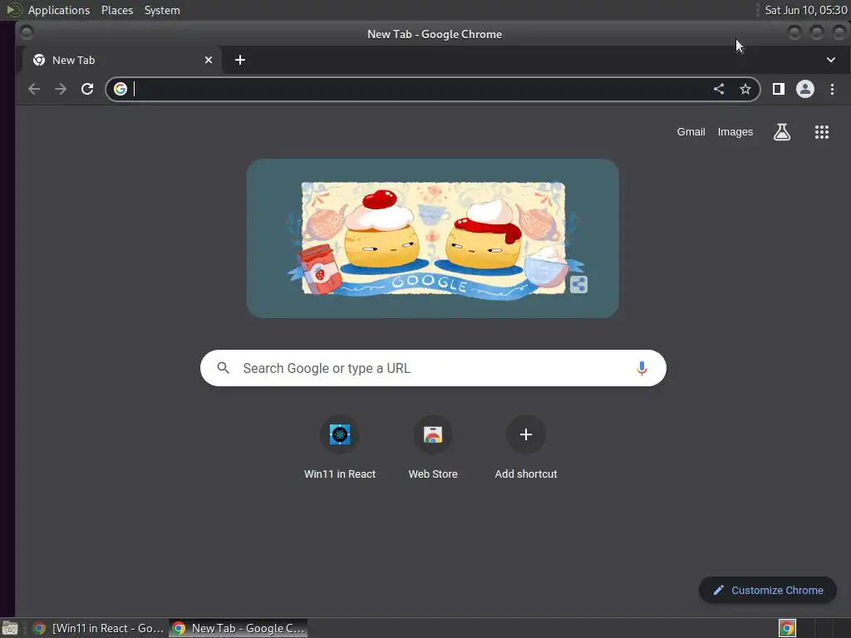The height and width of the screenshot is (638, 851).
Task: Click the search magnifier icon
Action: click(x=223, y=368)
